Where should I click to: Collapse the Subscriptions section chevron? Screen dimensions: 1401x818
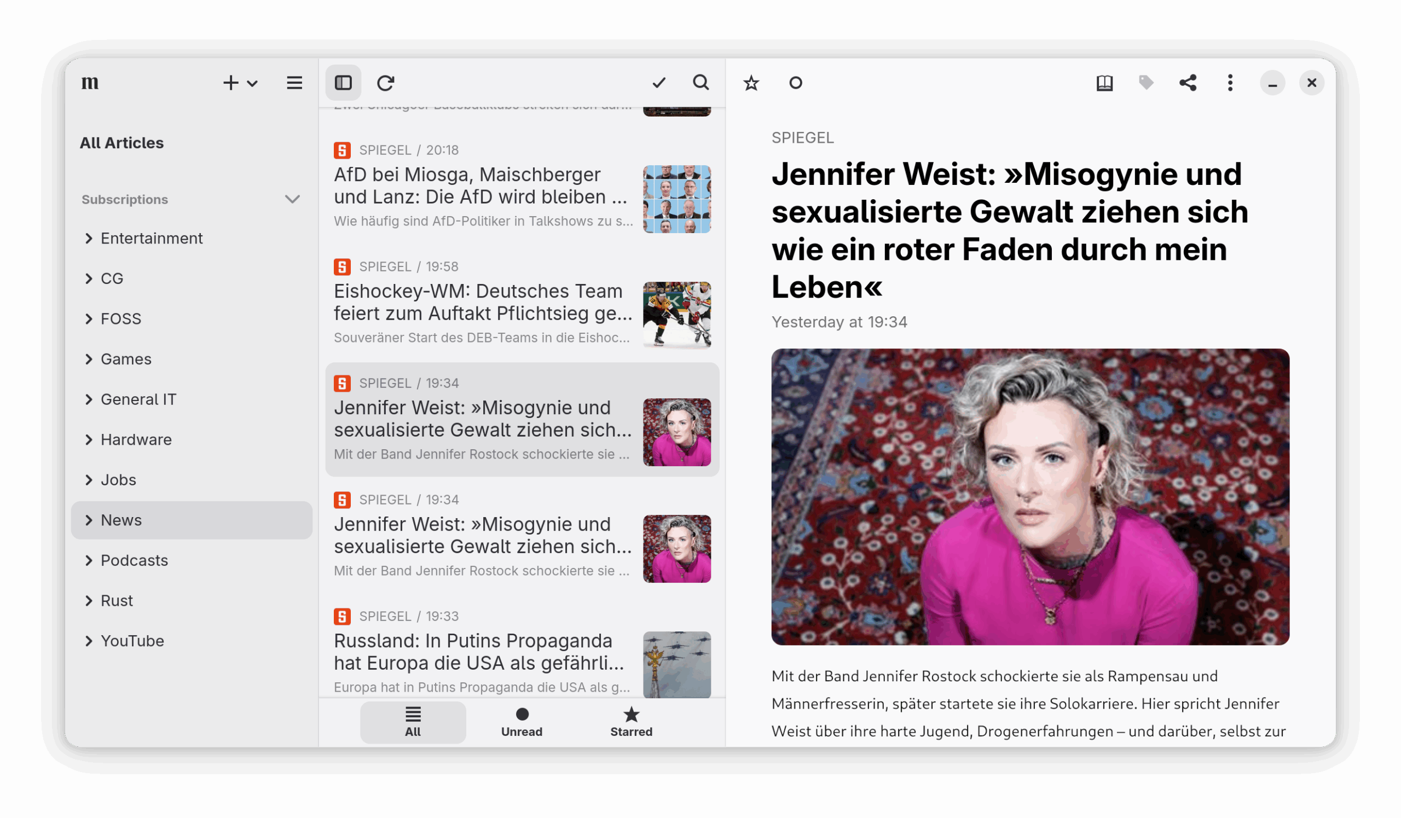tap(292, 199)
